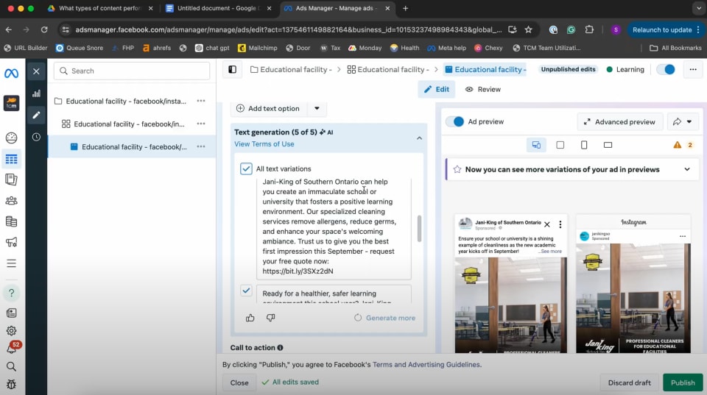This screenshot has width=707, height=395.
Task: Switch to the Edit tab
Action: [437, 89]
